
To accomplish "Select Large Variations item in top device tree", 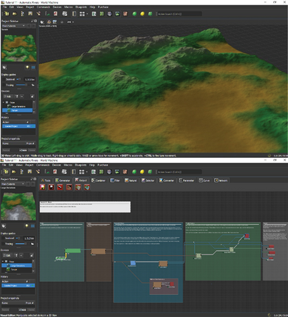I will 18,107.
